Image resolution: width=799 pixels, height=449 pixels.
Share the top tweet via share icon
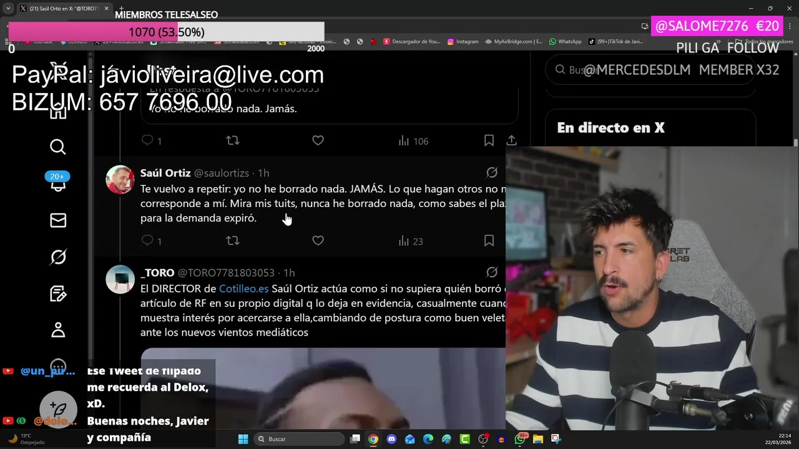tap(511, 140)
